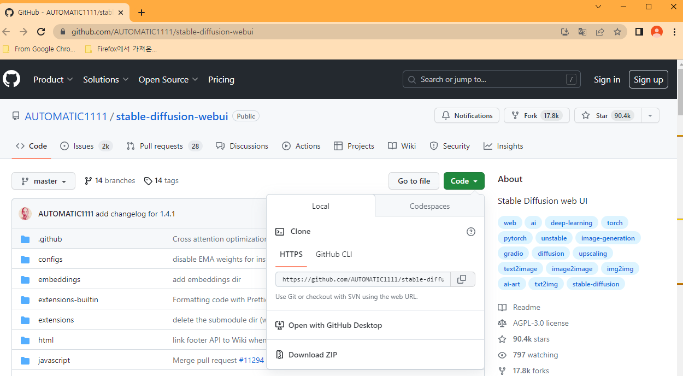This screenshot has height=376, width=683.
Task: Click the deep-learning topic tag
Action: [x=572, y=223]
